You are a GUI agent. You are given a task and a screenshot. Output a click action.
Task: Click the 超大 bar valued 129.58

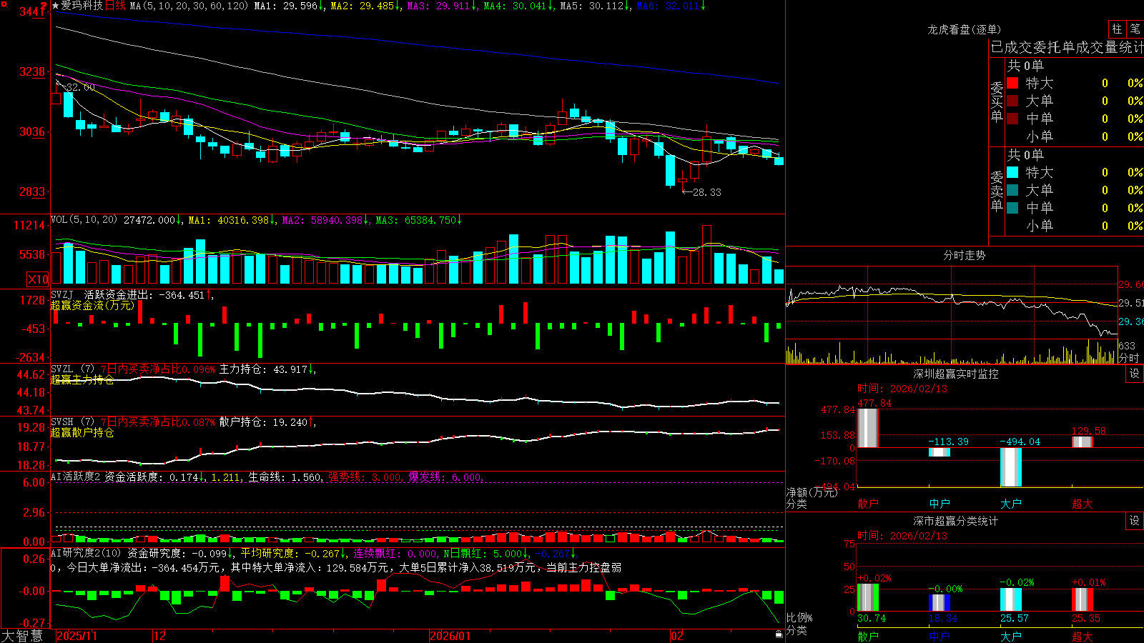tap(1083, 442)
